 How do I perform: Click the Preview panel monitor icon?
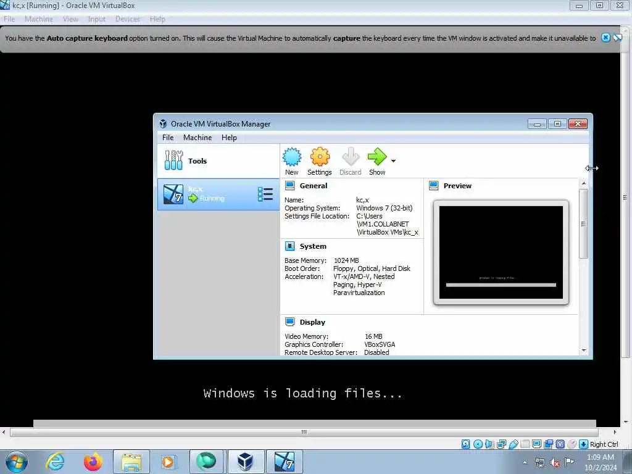(x=434, y=186)
